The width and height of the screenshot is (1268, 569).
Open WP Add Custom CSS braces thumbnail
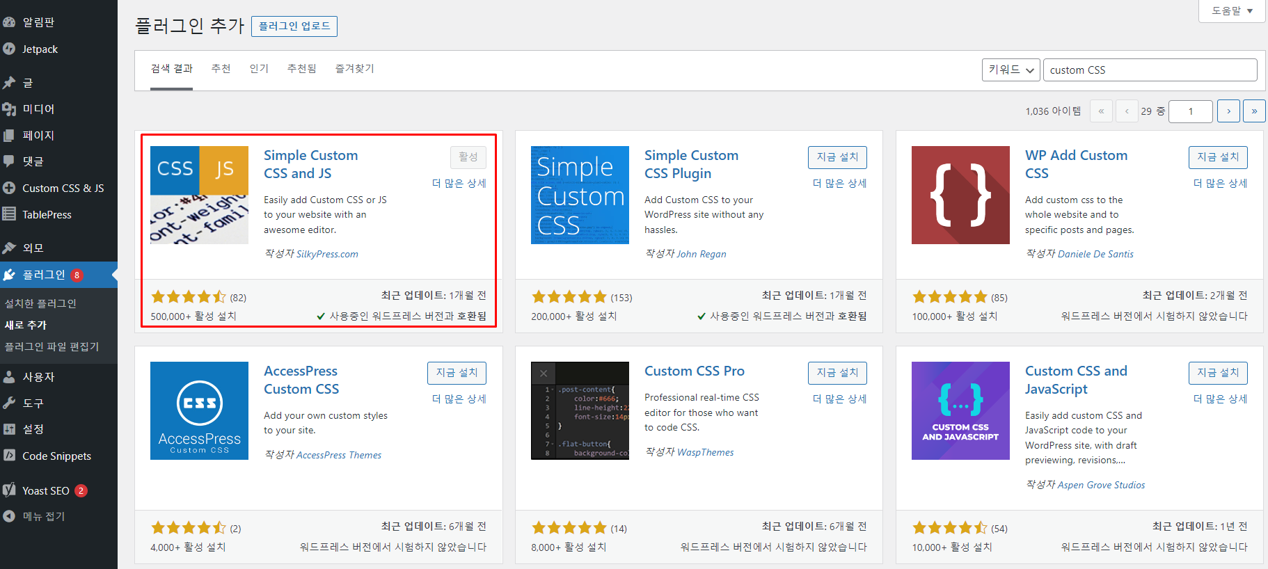960,195
